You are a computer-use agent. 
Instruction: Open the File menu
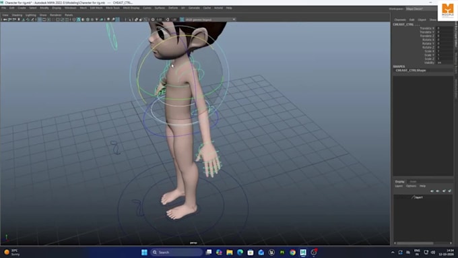click(x=3, y=8)
